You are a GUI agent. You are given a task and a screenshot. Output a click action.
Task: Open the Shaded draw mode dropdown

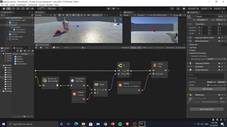point(43,15)
